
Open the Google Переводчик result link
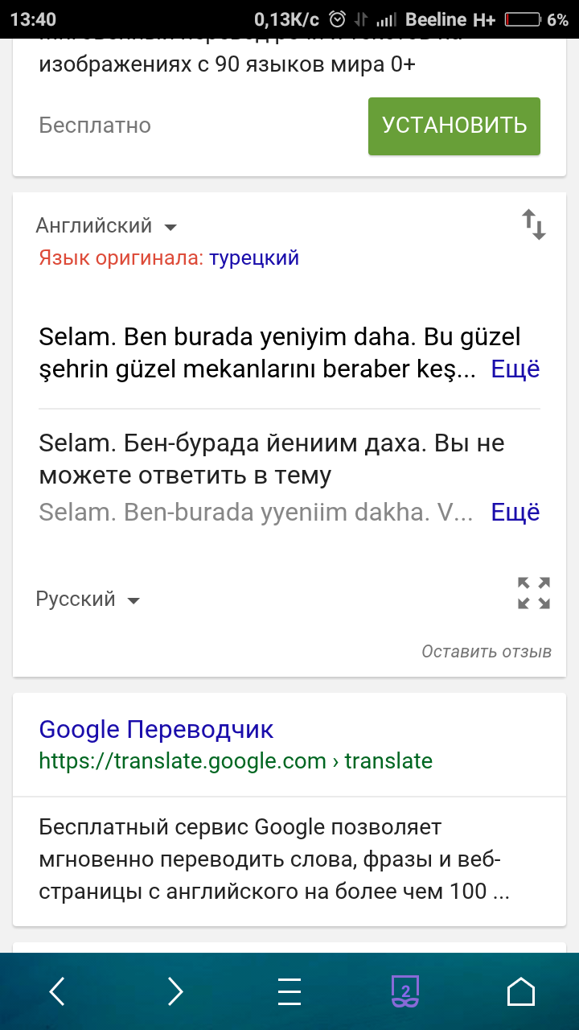156,729
